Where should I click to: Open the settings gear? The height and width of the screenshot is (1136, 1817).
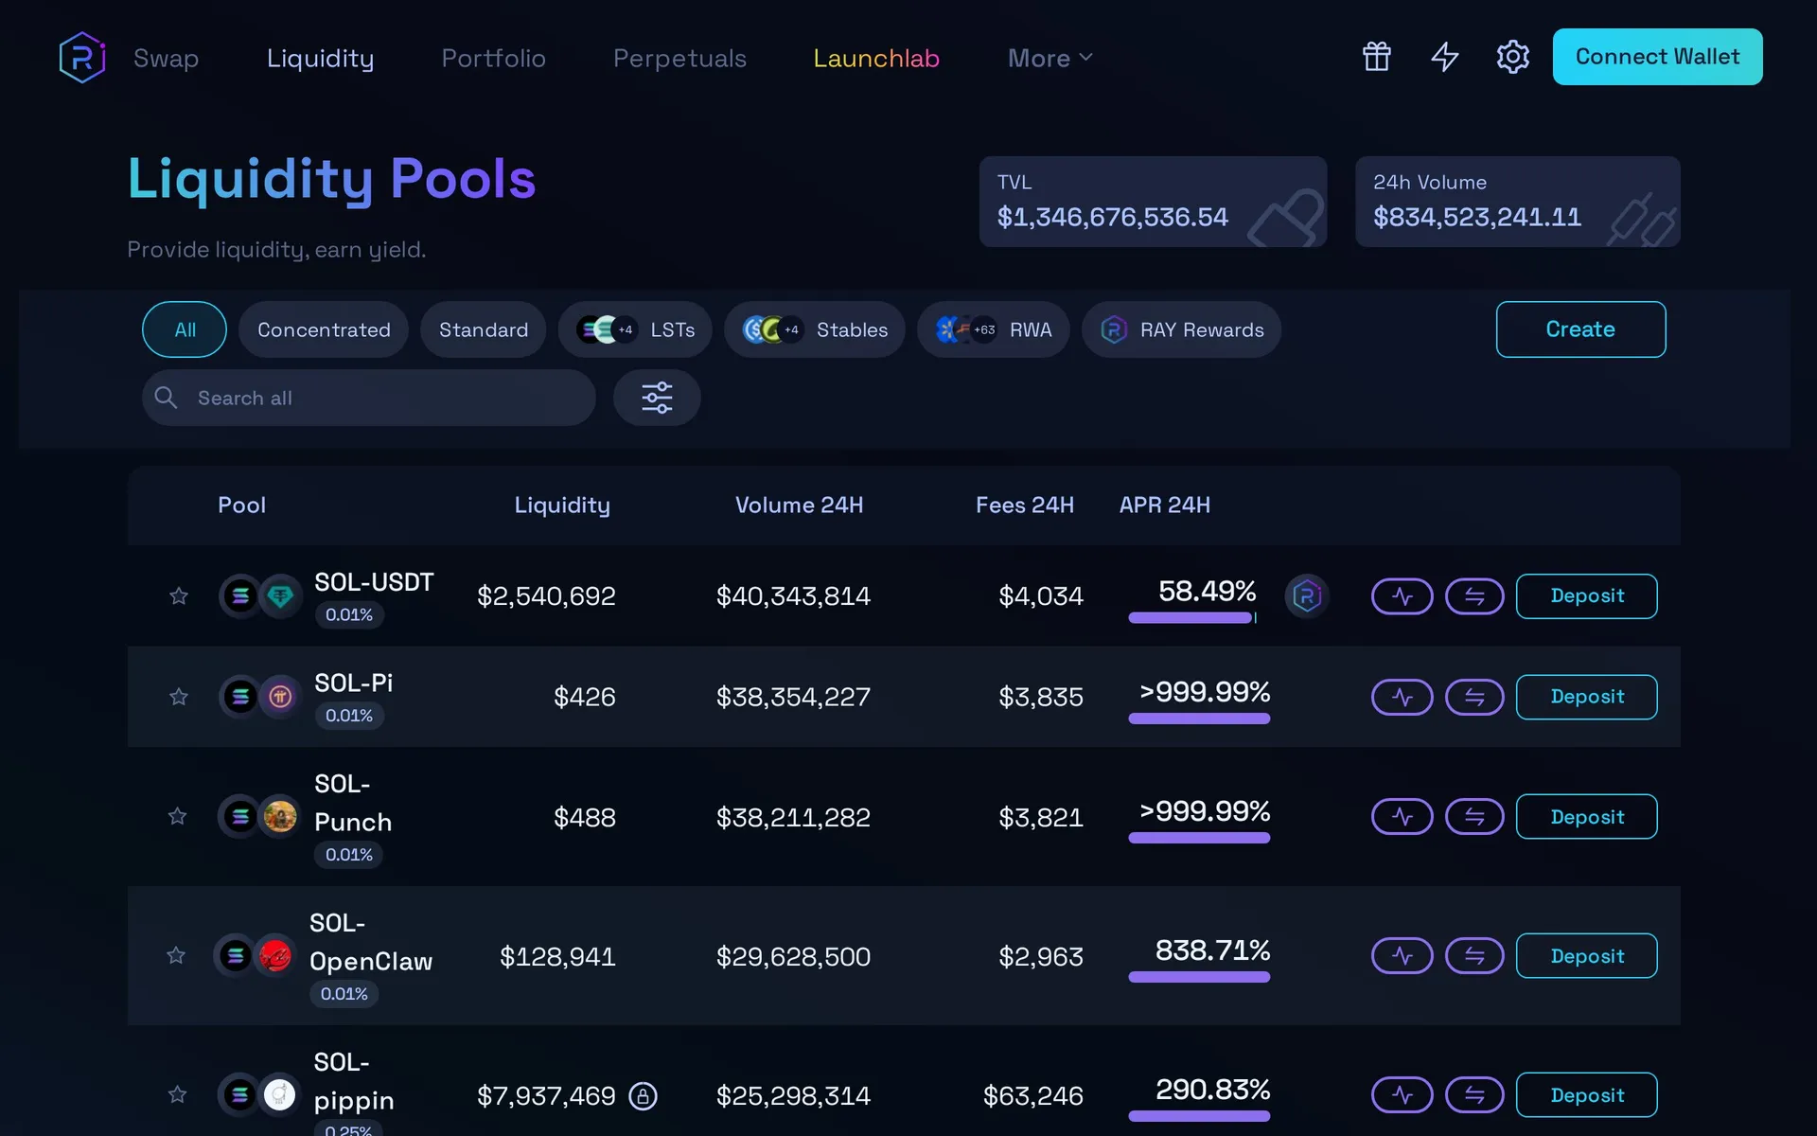point(1512,57)
